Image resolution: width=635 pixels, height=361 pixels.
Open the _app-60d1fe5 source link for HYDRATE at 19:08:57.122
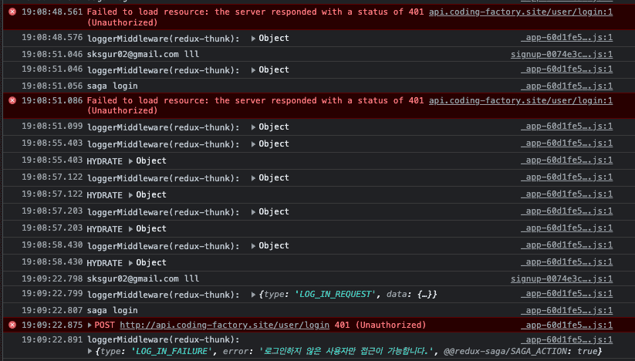(x=567, y=194)
